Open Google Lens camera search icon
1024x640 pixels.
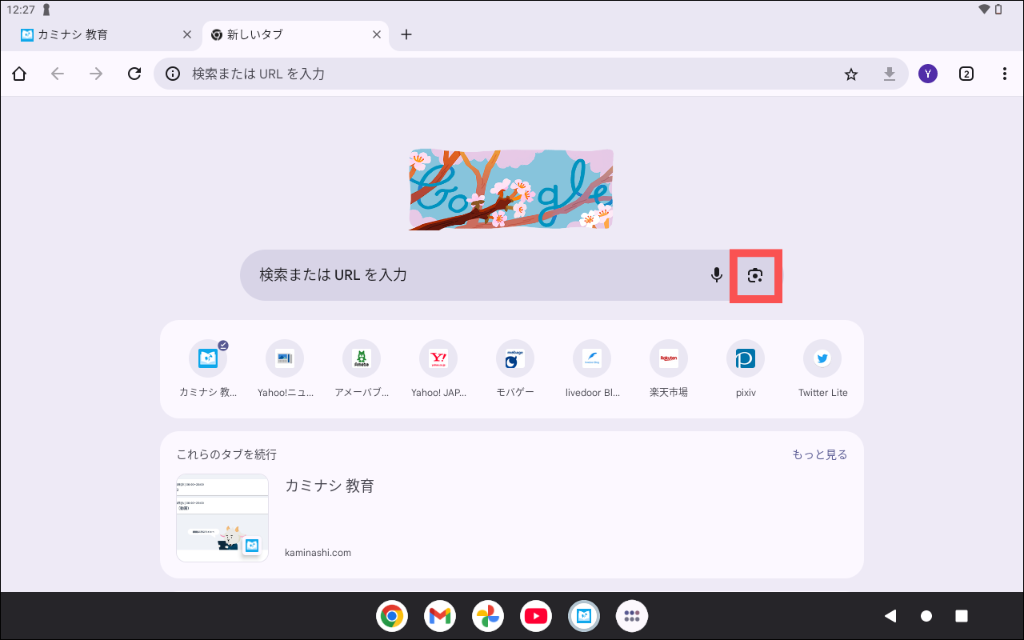(755, 275)
